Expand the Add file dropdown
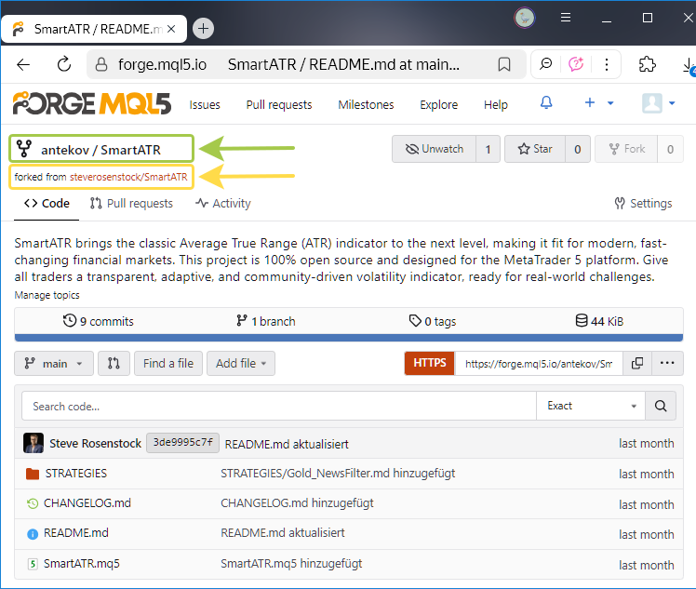This screenshot has width=696, height=589. (241, 364)
